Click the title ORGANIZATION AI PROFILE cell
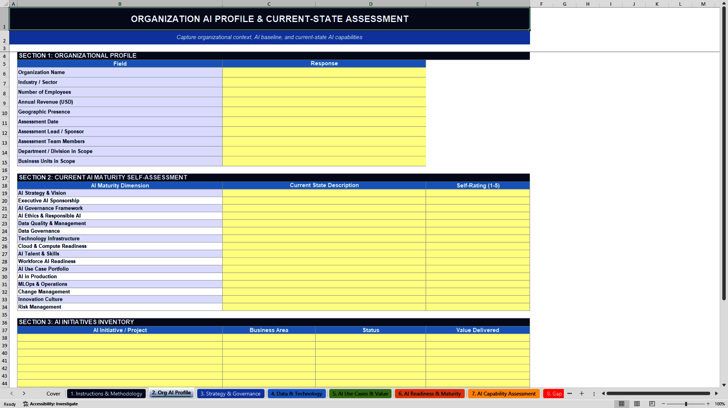This screenshot has width=728, height=408. pos(270,19)
